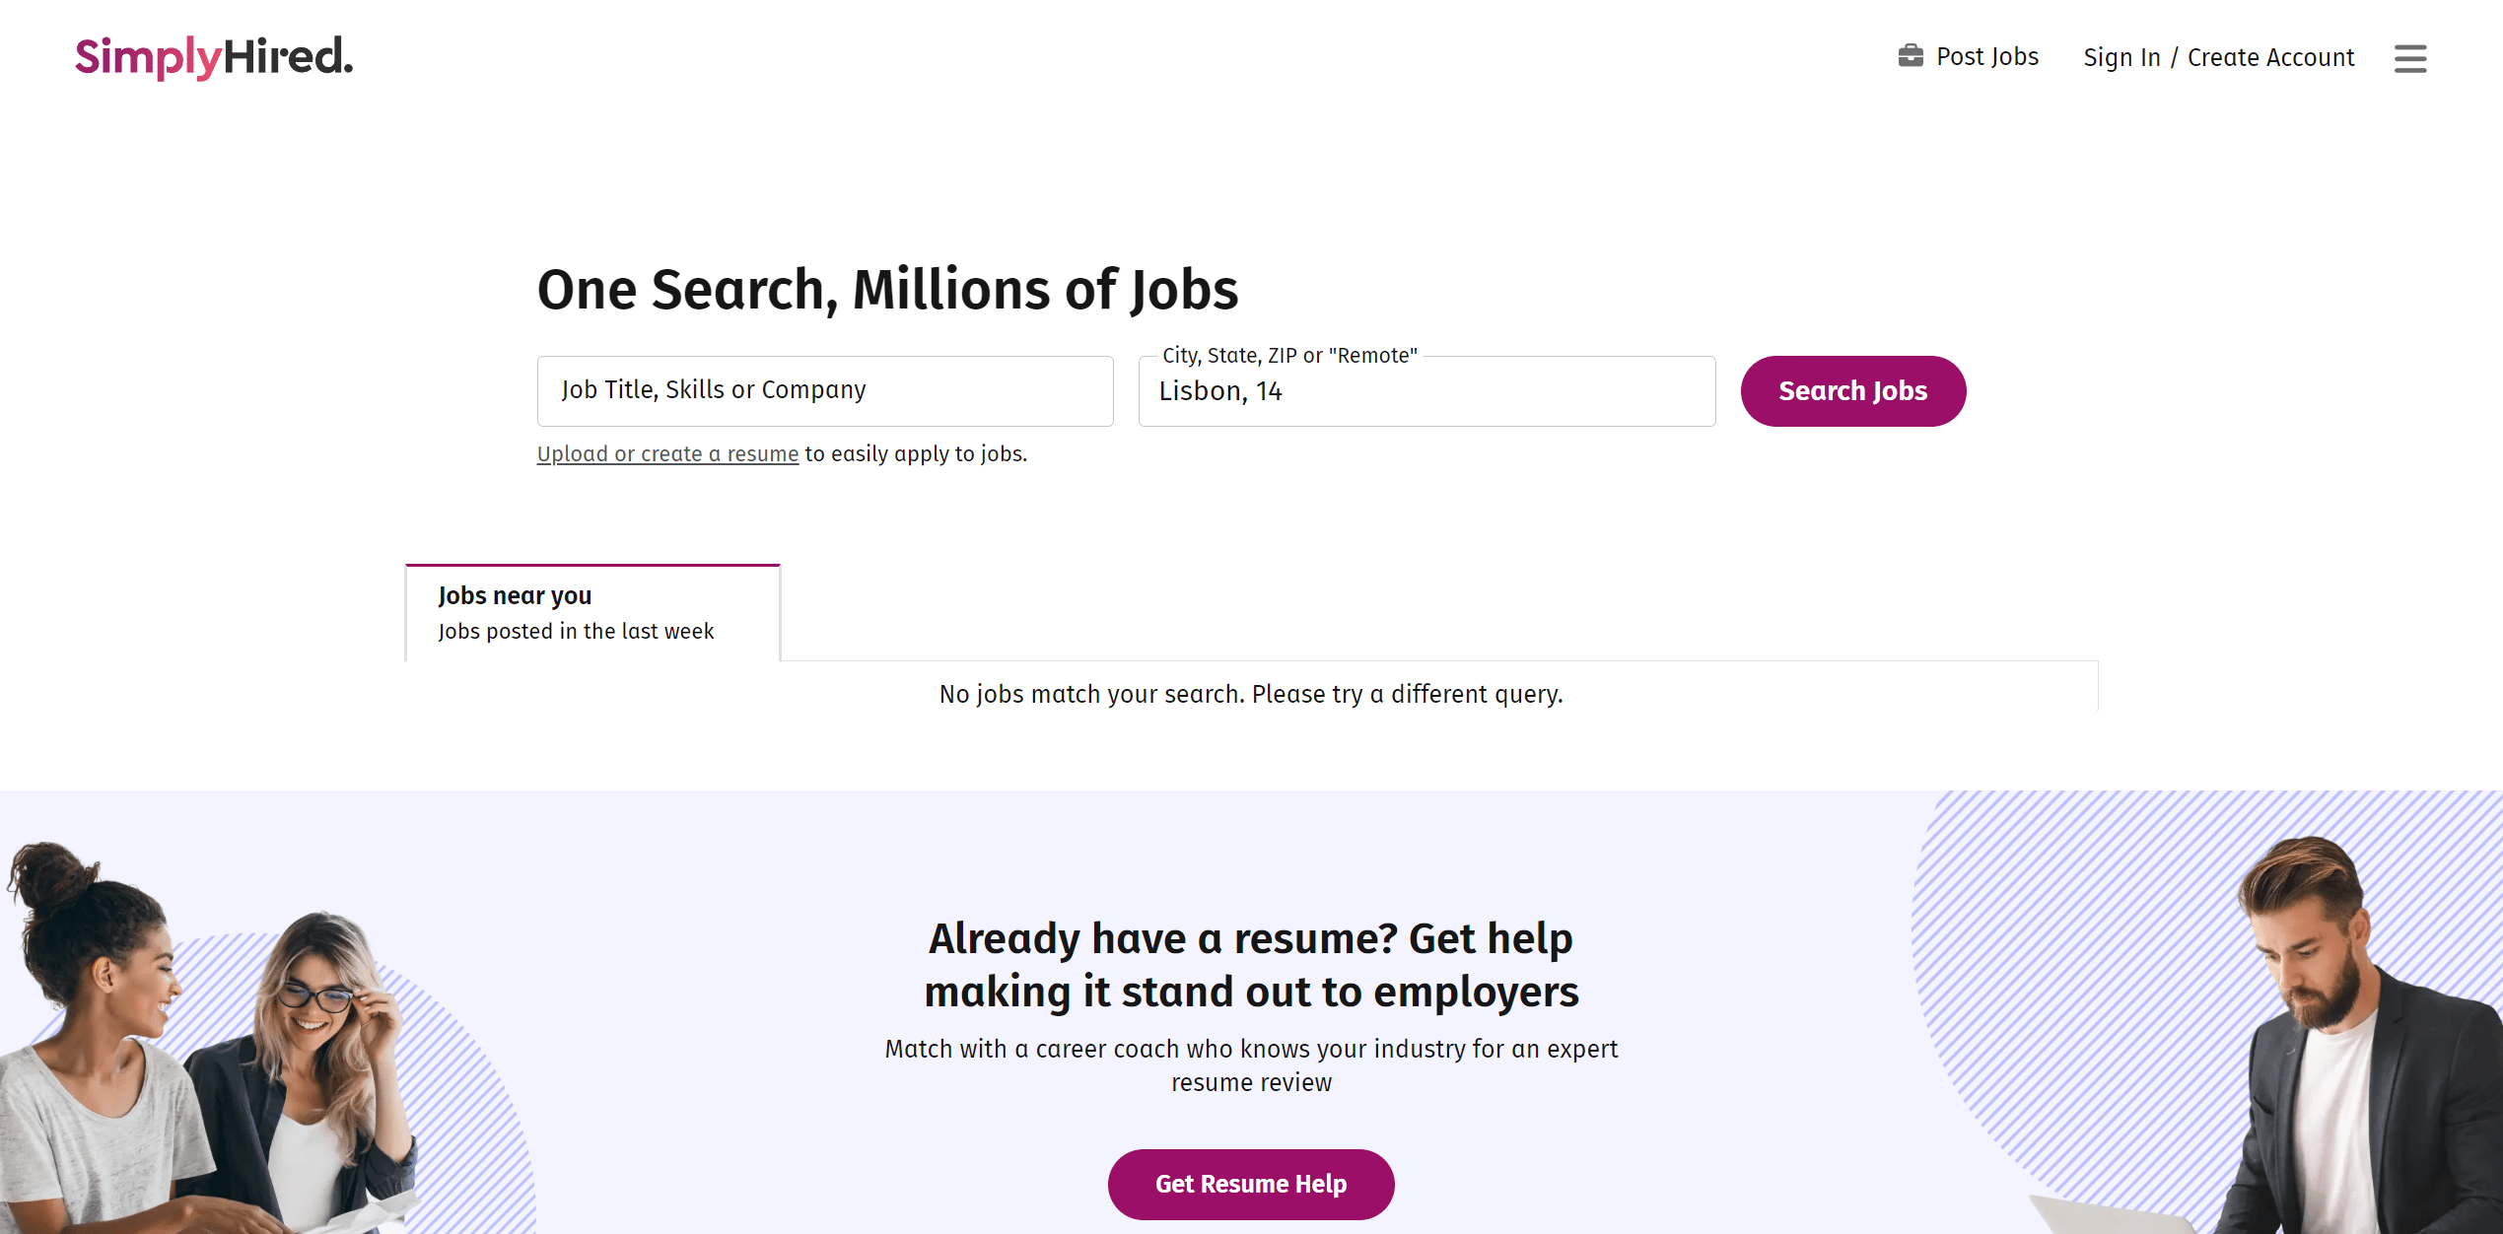Click to easily apply to jobs text
The width and height of the screenshot is (2503, 1234).
tap(915, 453)
